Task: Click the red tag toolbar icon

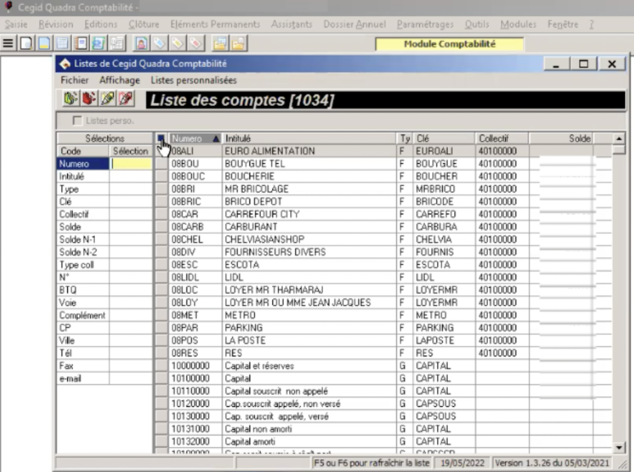Action: [x=196, y=43]
